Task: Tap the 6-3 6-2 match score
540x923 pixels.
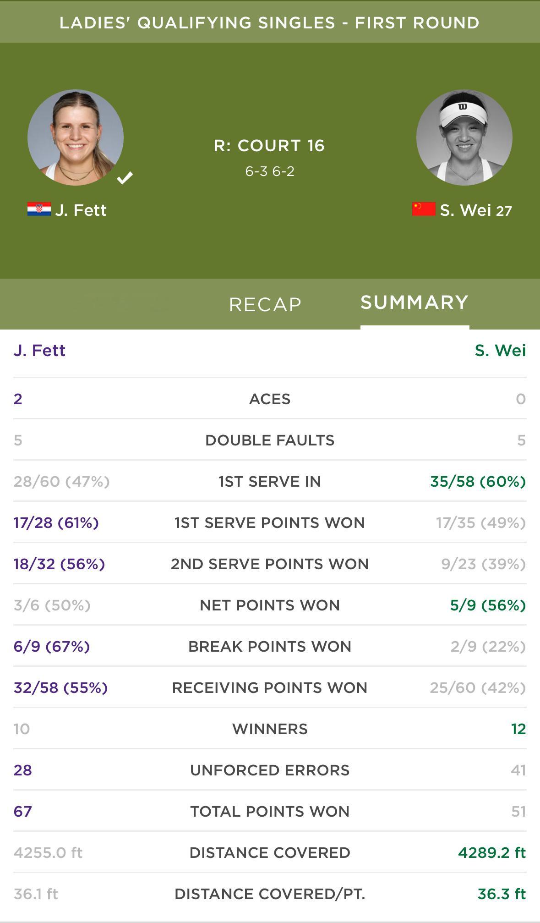Action: tap(270, 171)
